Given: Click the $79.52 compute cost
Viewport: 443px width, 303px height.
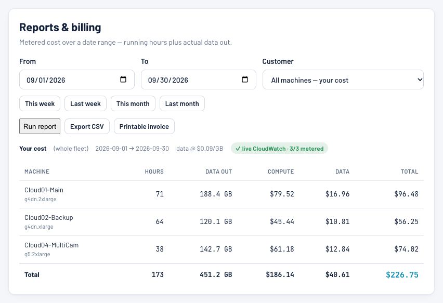Looking at the screenshot, I should pos(282,194).
